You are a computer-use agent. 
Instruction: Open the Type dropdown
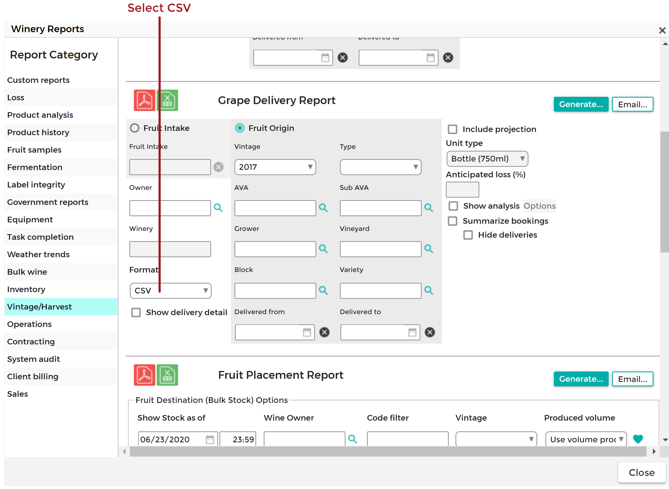380,167
